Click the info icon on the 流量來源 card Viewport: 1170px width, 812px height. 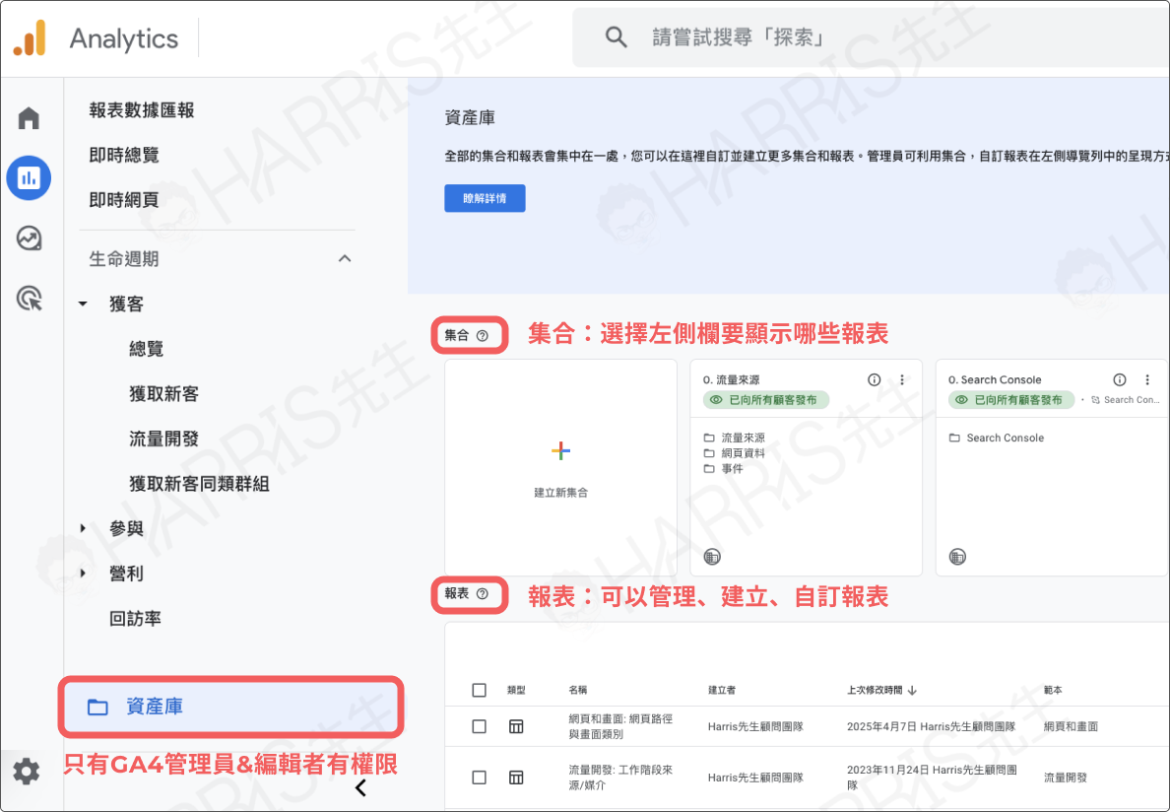[x=874, y=378]
